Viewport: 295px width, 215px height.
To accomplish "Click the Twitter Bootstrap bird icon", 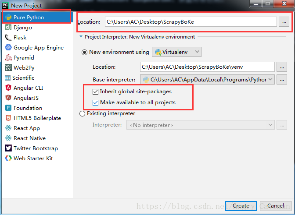I will tap(8, 148).
